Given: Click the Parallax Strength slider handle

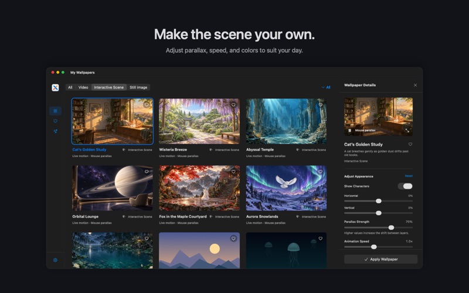Looking at the screenshot, I should (391, 227).
